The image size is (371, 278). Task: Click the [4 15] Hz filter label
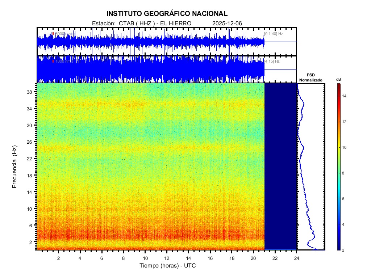(x=272, y=61)
